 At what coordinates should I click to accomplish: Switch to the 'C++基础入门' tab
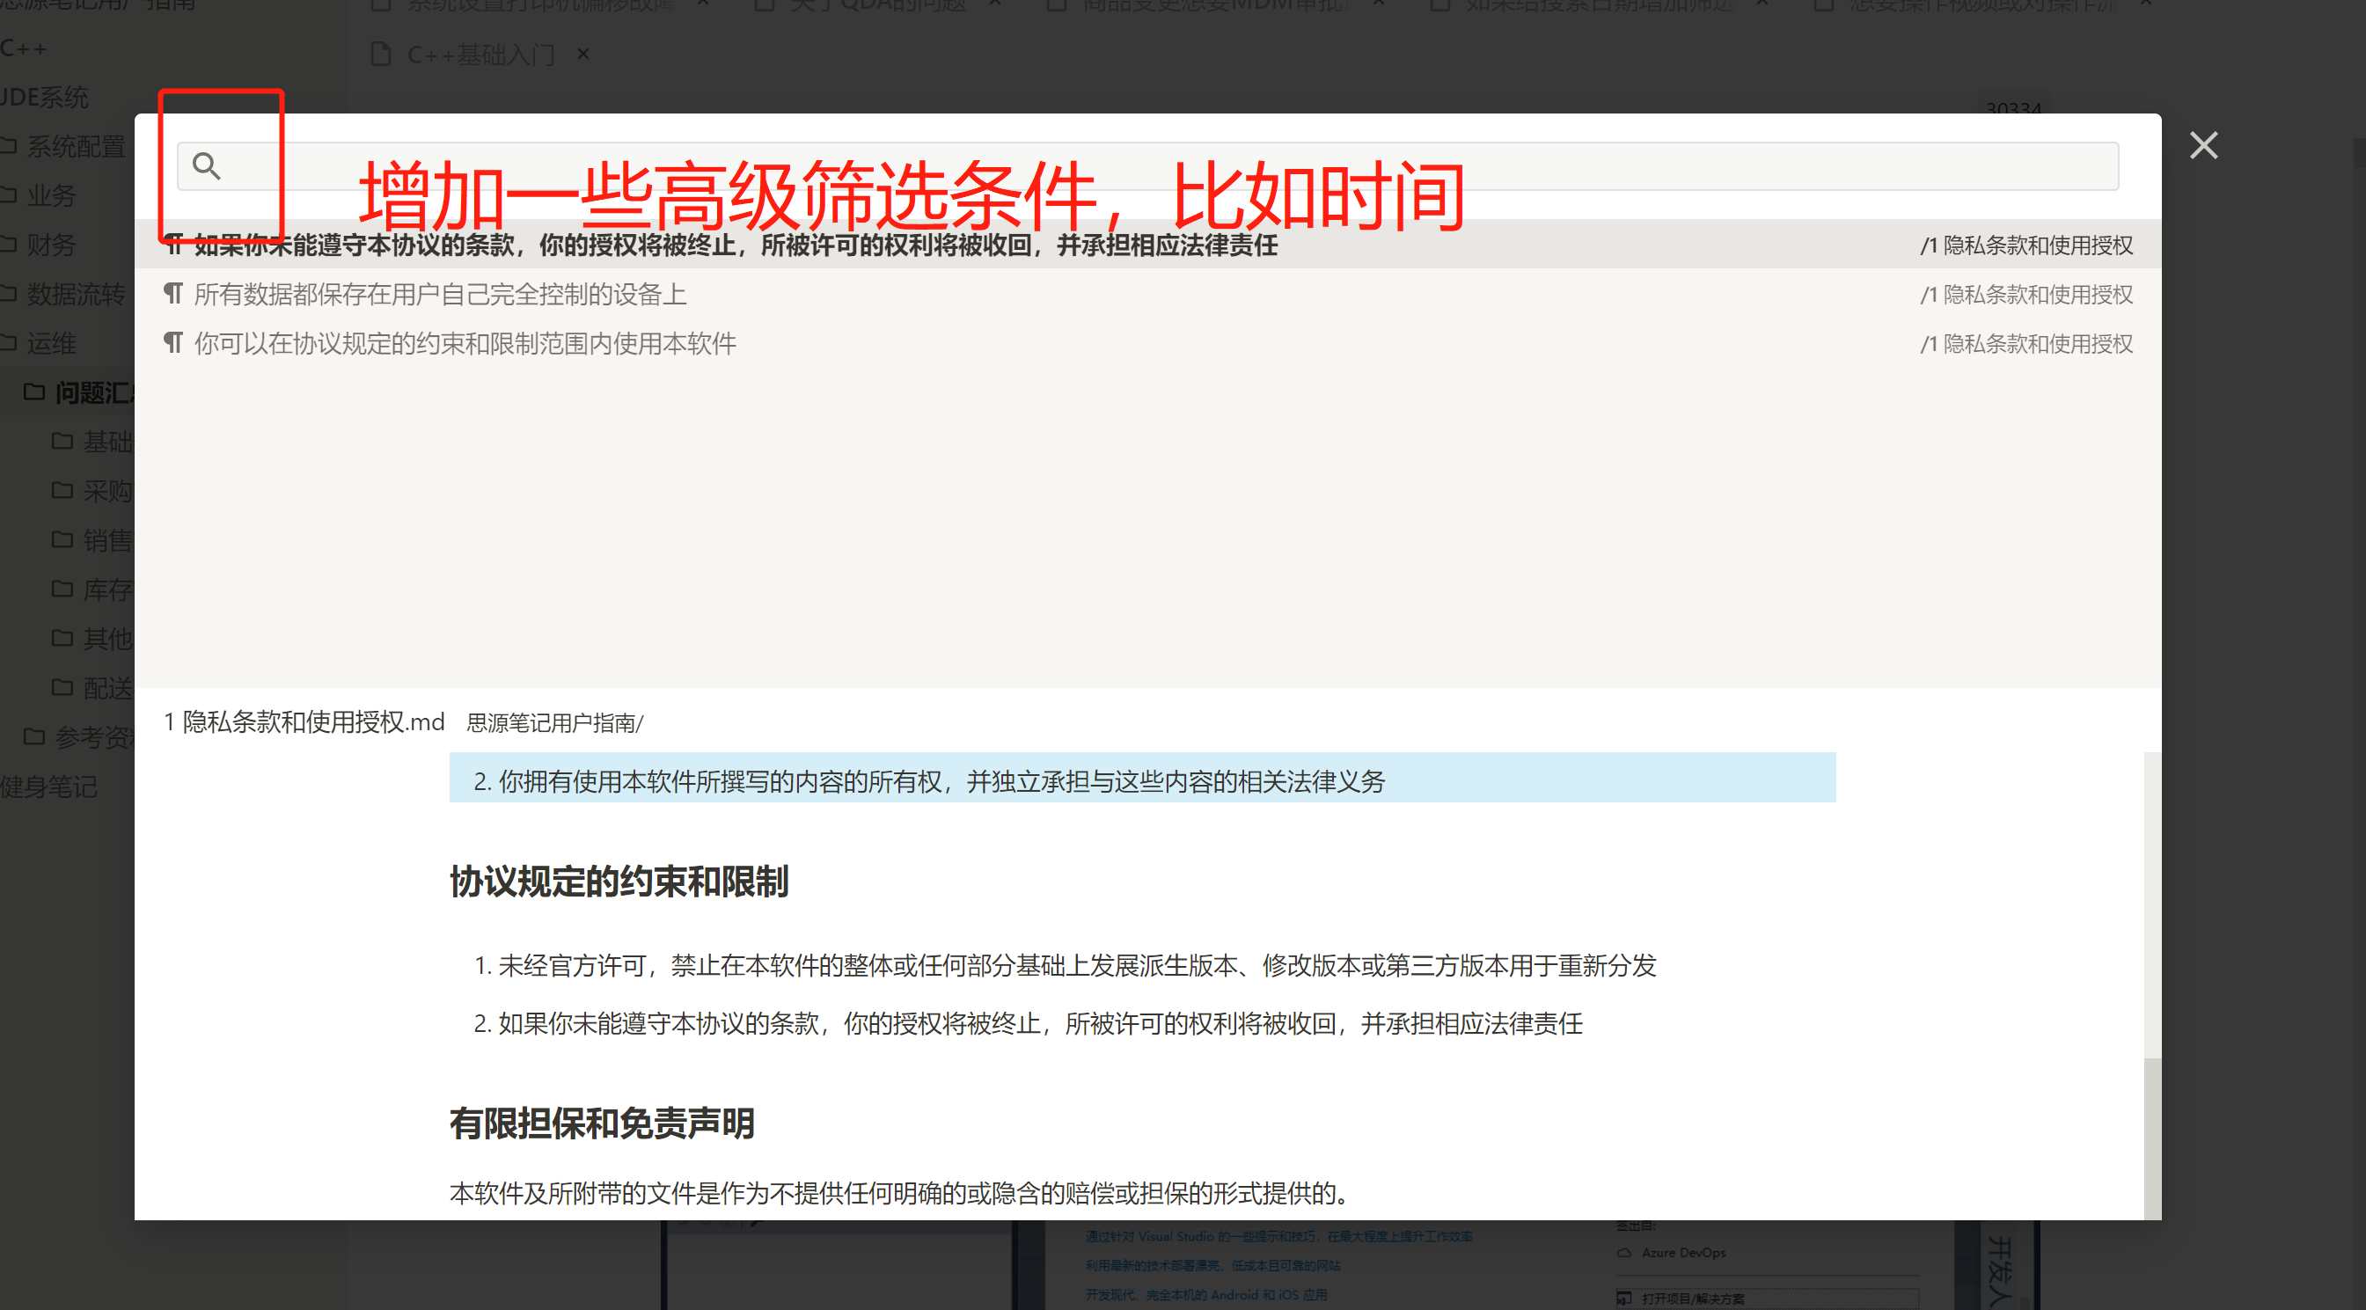[480, 55]
